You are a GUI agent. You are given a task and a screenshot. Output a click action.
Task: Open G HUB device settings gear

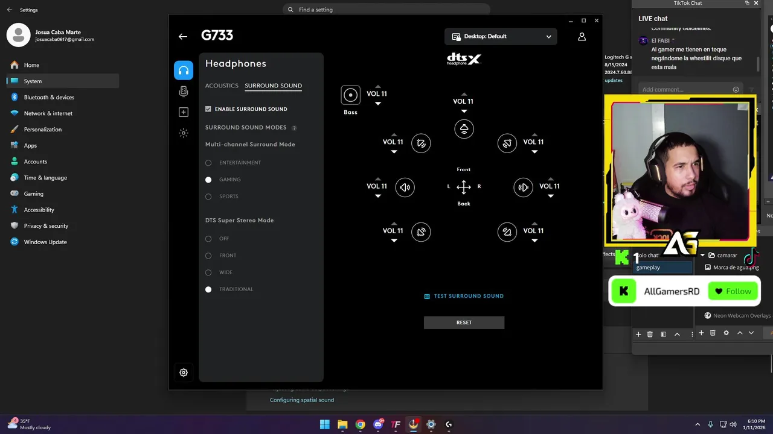tap(184, 373)
